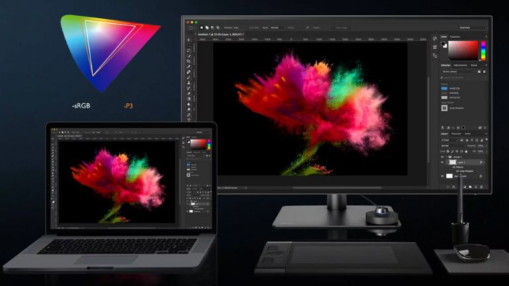
Task: Create a new group folder
Action: click(x=470, y=187)
